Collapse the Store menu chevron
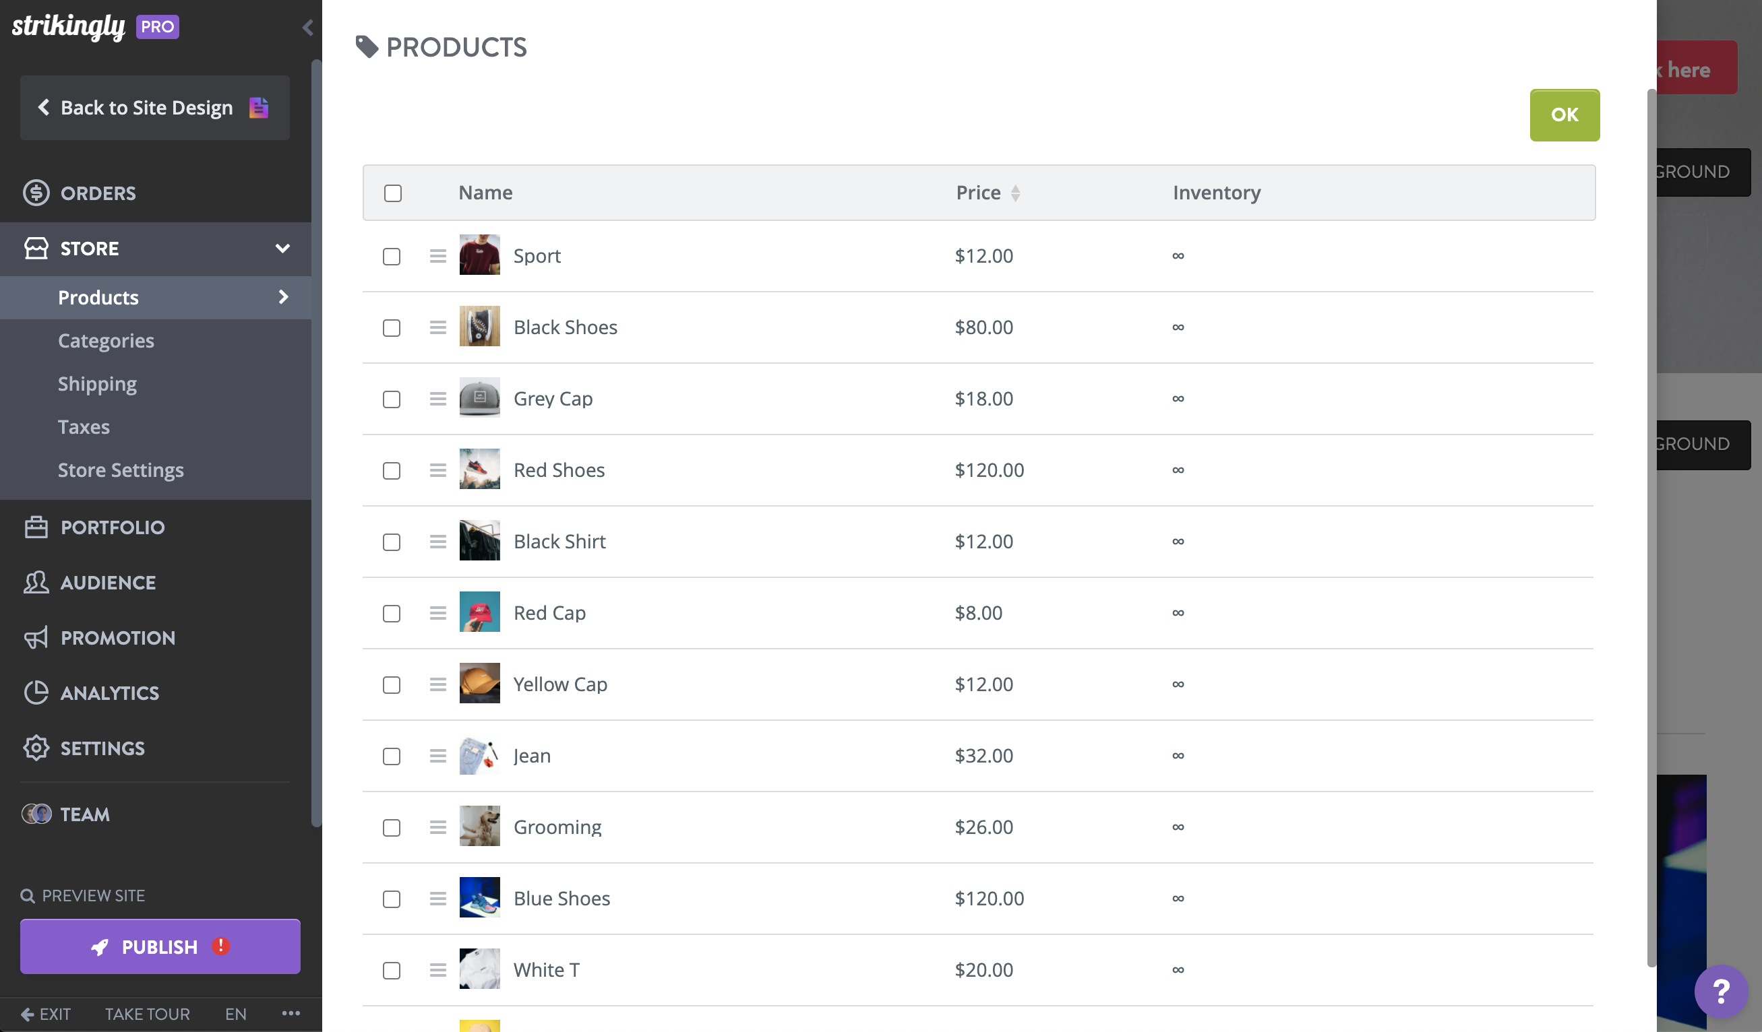 [x=282, y=248]
